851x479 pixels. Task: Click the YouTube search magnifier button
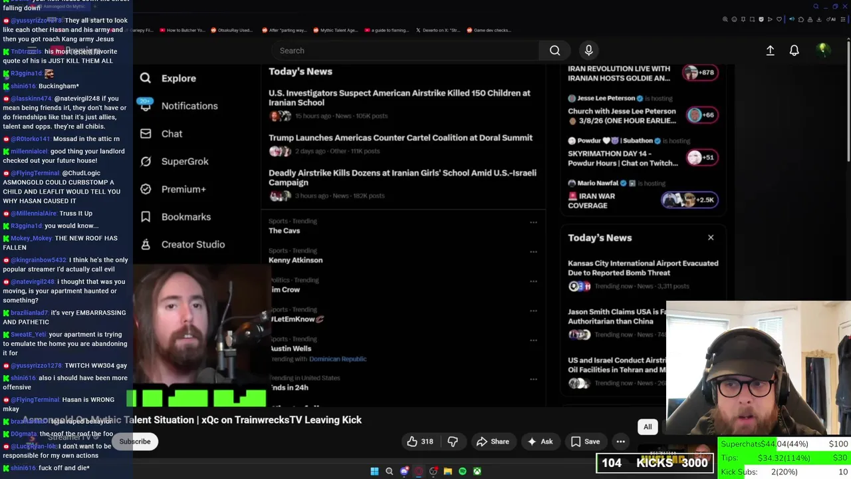click(554, 51)
